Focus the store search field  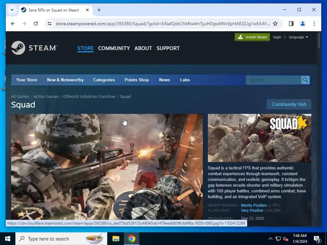273,80
